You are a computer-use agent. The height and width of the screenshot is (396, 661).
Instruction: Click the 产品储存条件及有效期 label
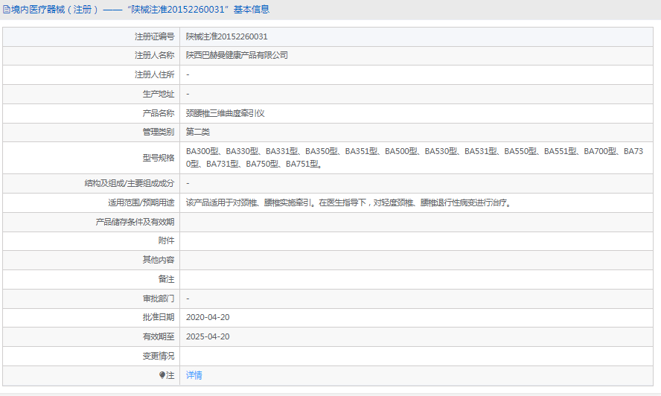(x=135, y=222)
